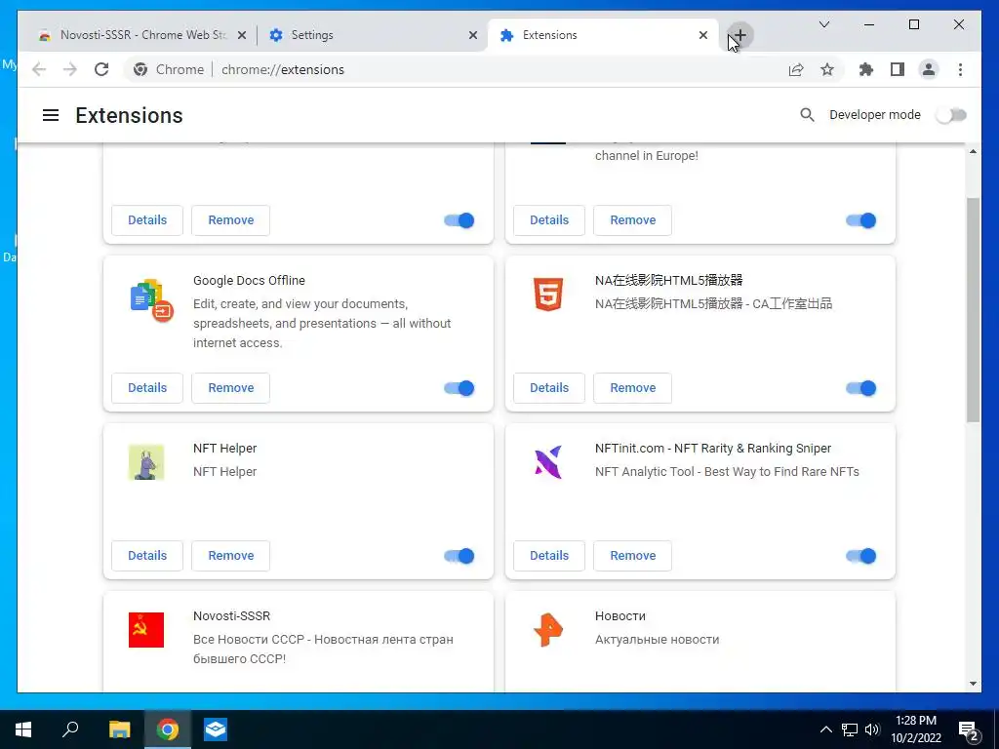This screenshot has height=749, width=999.
Task: Close the Extensions tab
Action: (x=702, y=36)
